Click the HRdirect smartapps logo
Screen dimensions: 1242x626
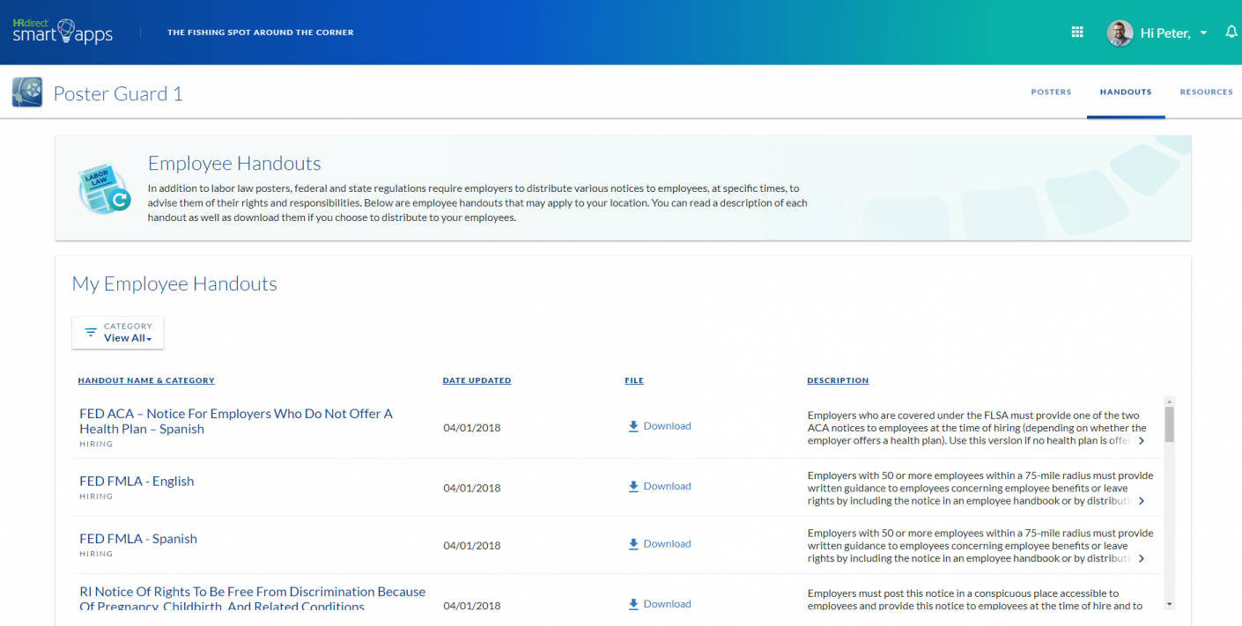point(62,31)
